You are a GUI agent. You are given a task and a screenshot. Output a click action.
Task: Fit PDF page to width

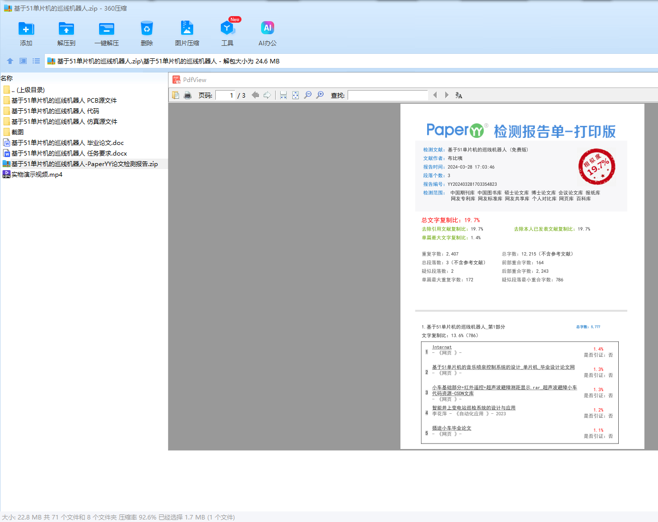283,95
